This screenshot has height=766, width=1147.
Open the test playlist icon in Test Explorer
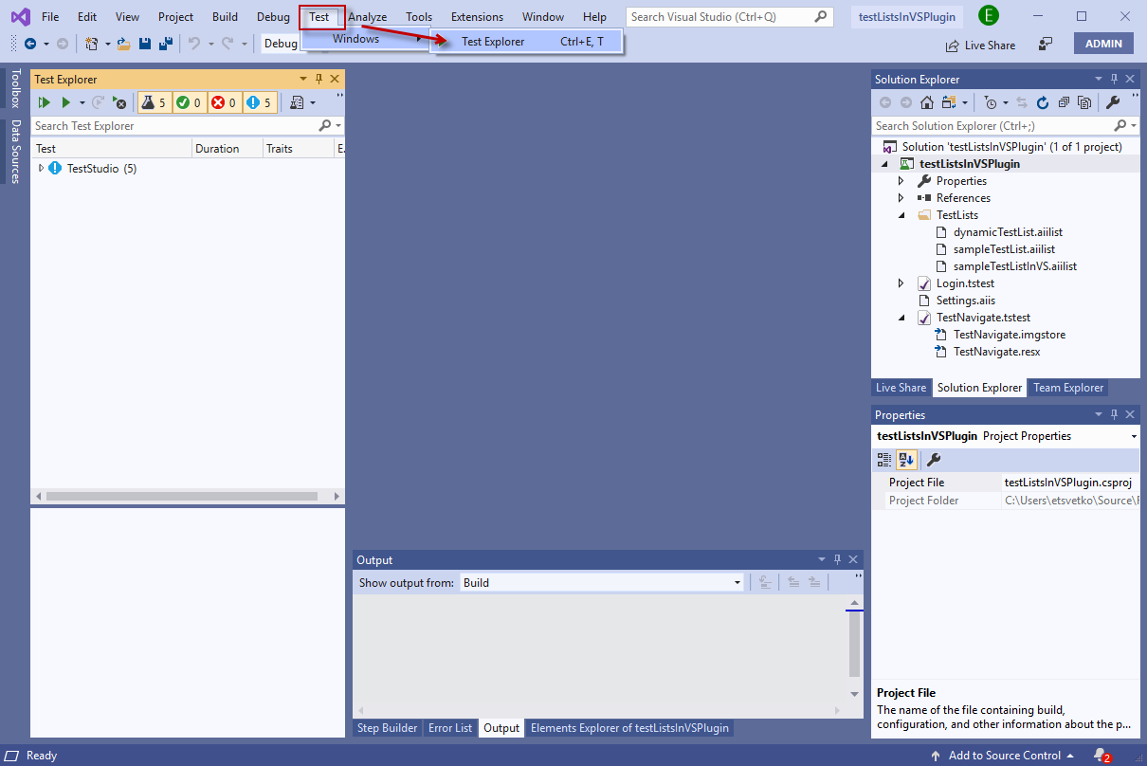298,102
